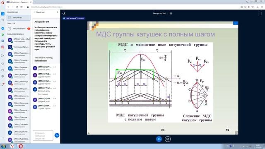Viewport: 265px width, 149px height.
Task: Click the chat message input field
Action: click(x=43, y=135)
